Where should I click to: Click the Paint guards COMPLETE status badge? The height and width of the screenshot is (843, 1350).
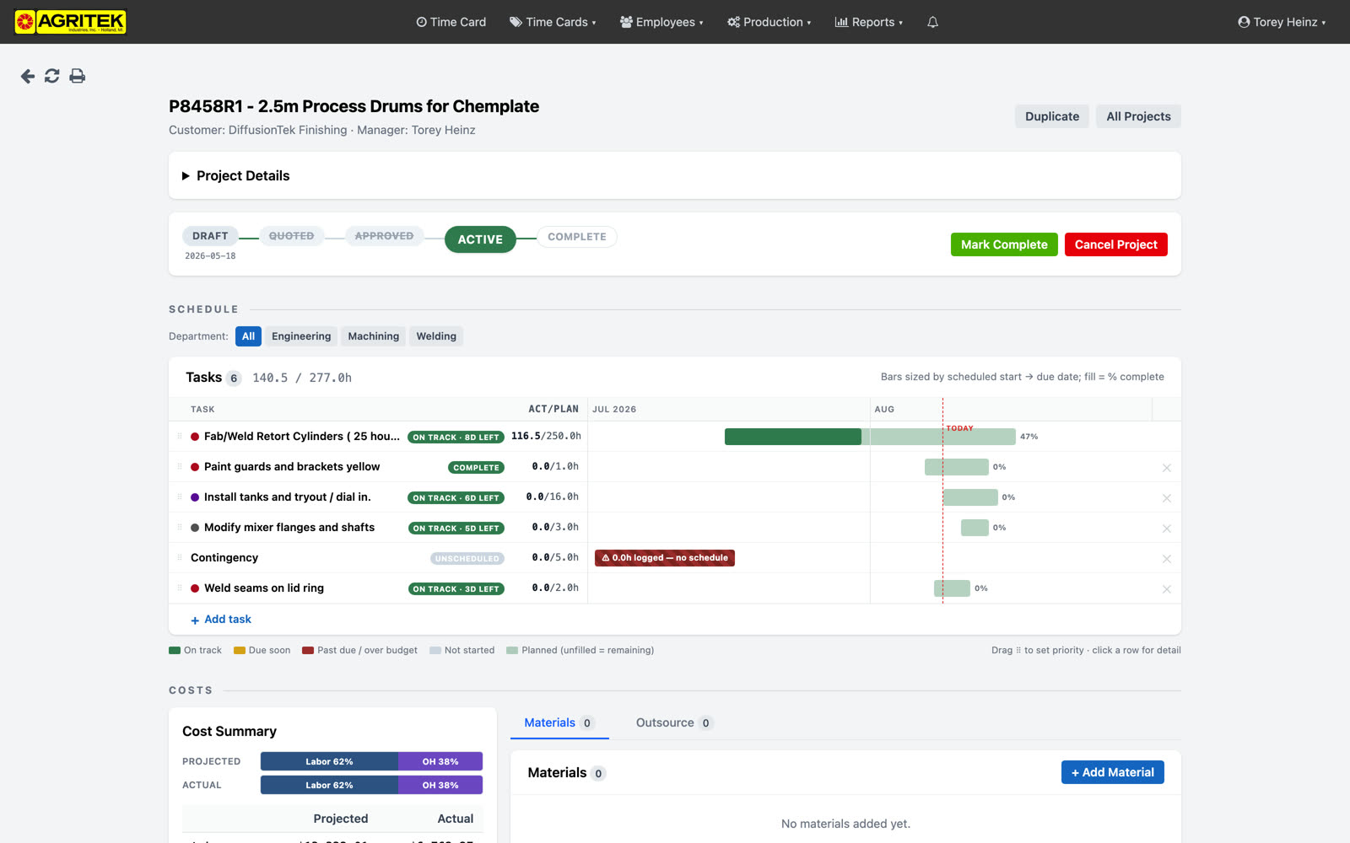click(476, 468)
